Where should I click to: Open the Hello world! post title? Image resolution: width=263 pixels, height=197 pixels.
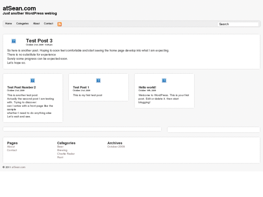click(x=147, y=87)
